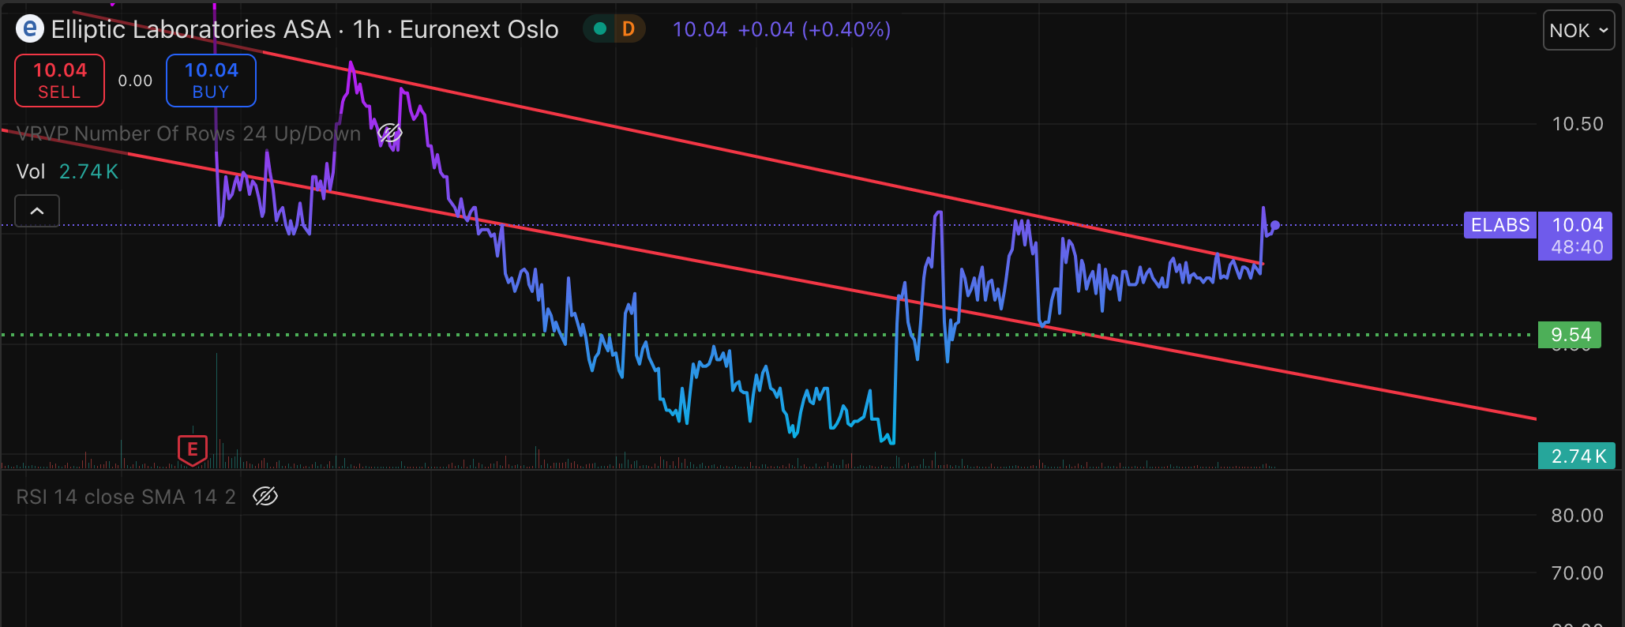Click the red E earnings marker
The image size is (1625, 627).
pyautogui.click(x=192, y=450)
